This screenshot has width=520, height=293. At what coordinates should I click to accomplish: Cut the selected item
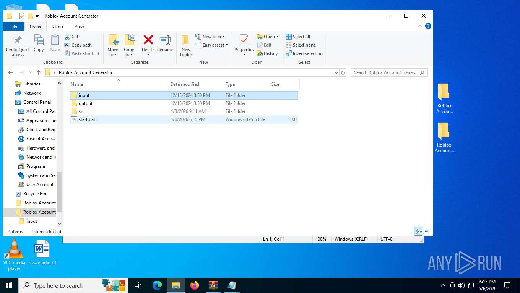point(71,37)
